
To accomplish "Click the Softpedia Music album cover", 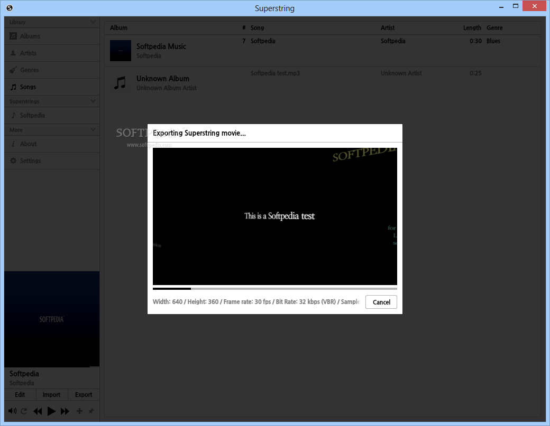I will (121, 50).
